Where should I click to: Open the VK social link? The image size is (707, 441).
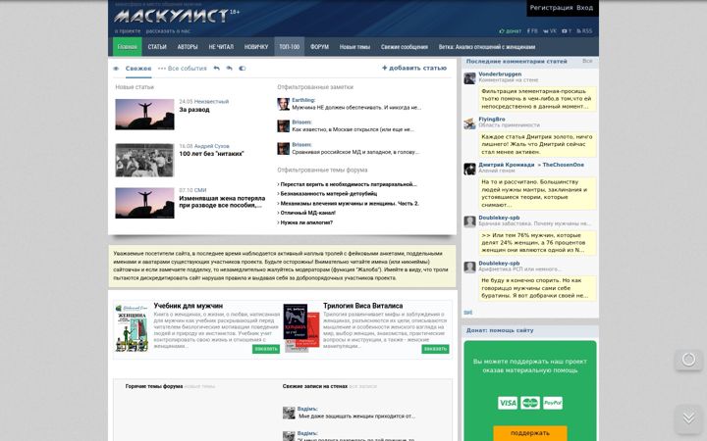click(550, 31)
